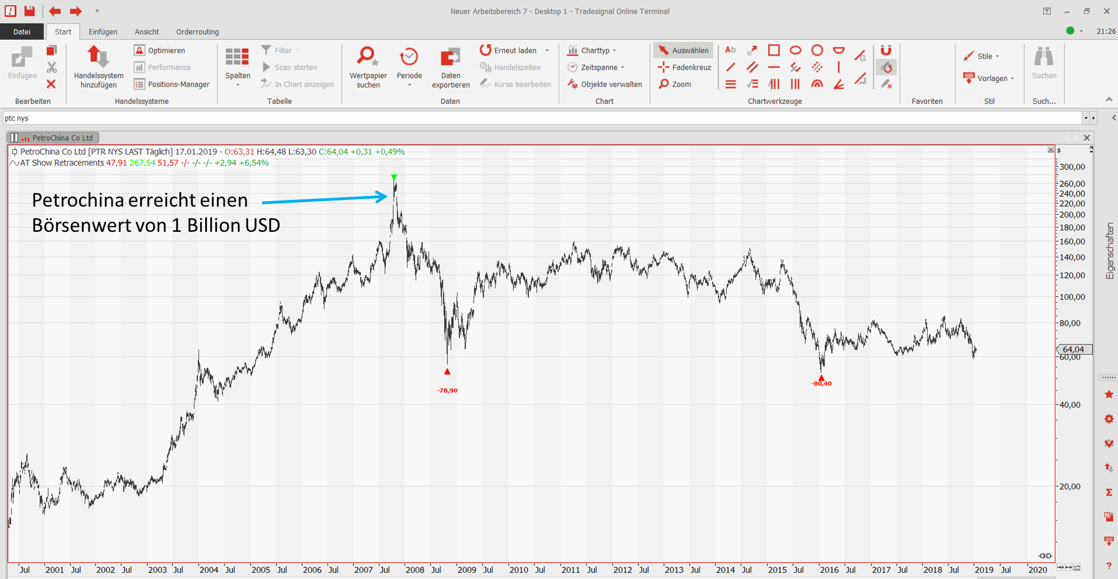Screen dimensions: 1118x579
Task: Click the symbol input field 'ptc nys'
Action: [538, 118]
